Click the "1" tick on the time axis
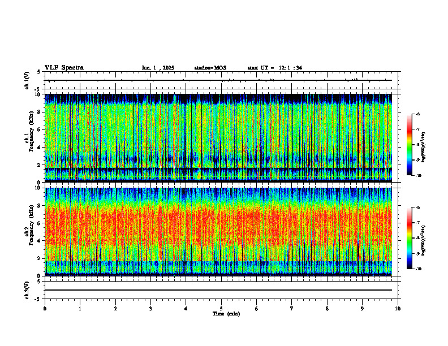 (80, 309)
